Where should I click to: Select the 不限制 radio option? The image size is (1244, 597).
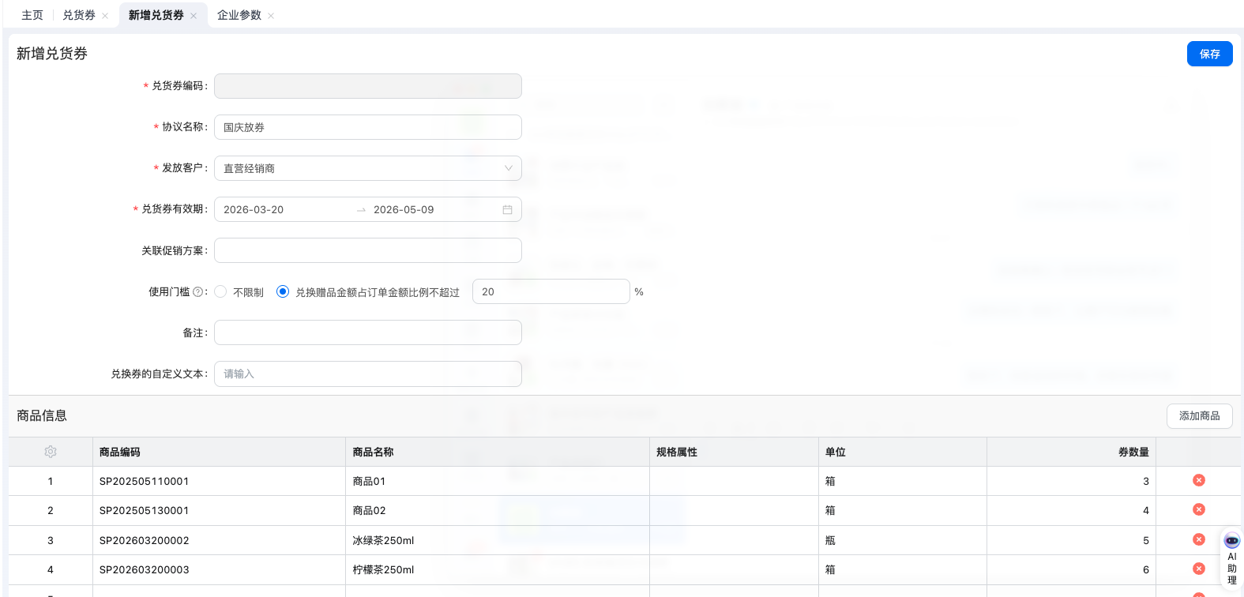[220, 291]
